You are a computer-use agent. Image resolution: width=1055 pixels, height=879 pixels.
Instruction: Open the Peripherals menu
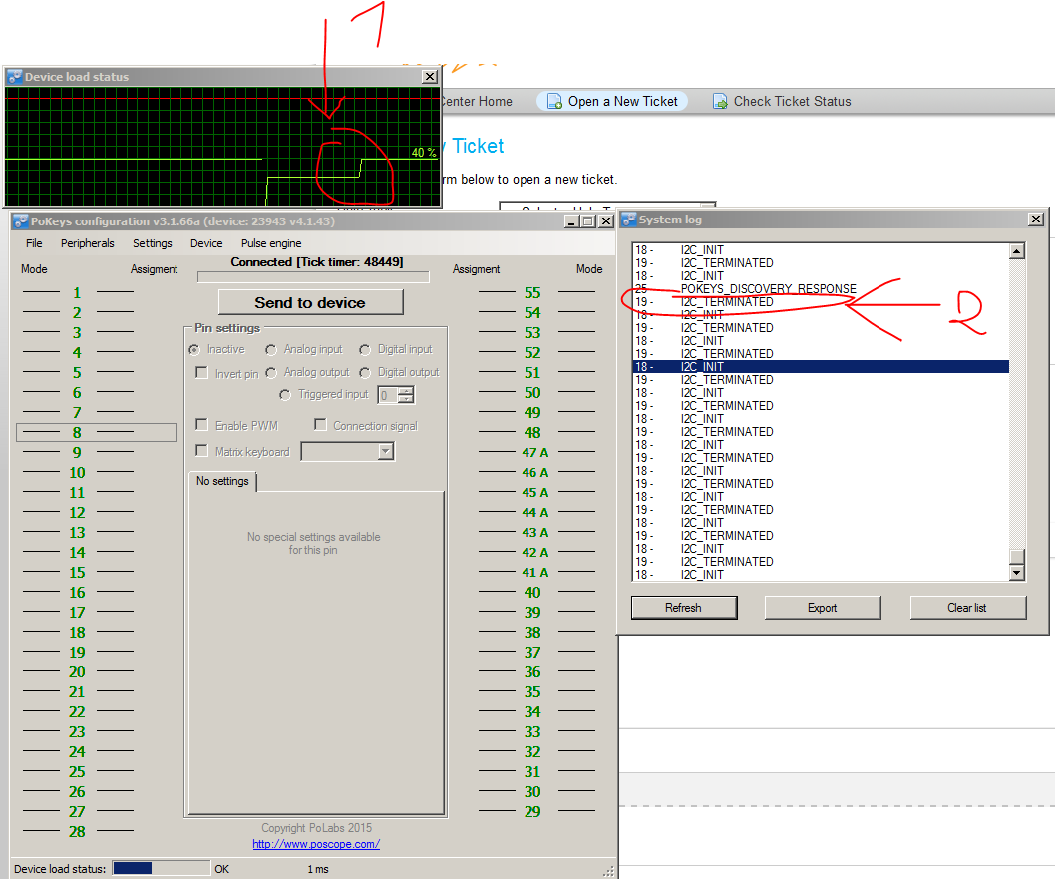(87, 243)
